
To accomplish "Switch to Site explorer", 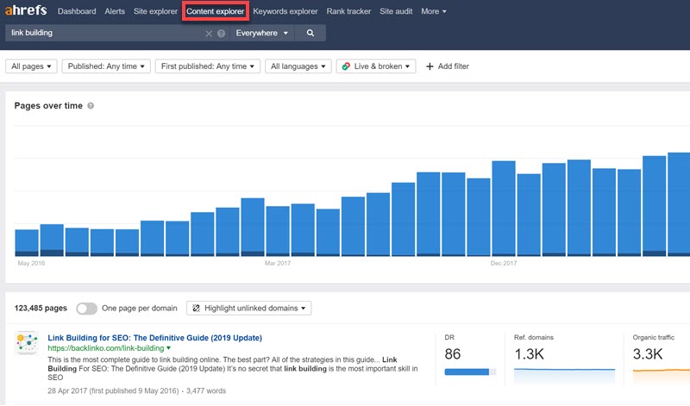I will pyautogui.click(x=155, y=11).
